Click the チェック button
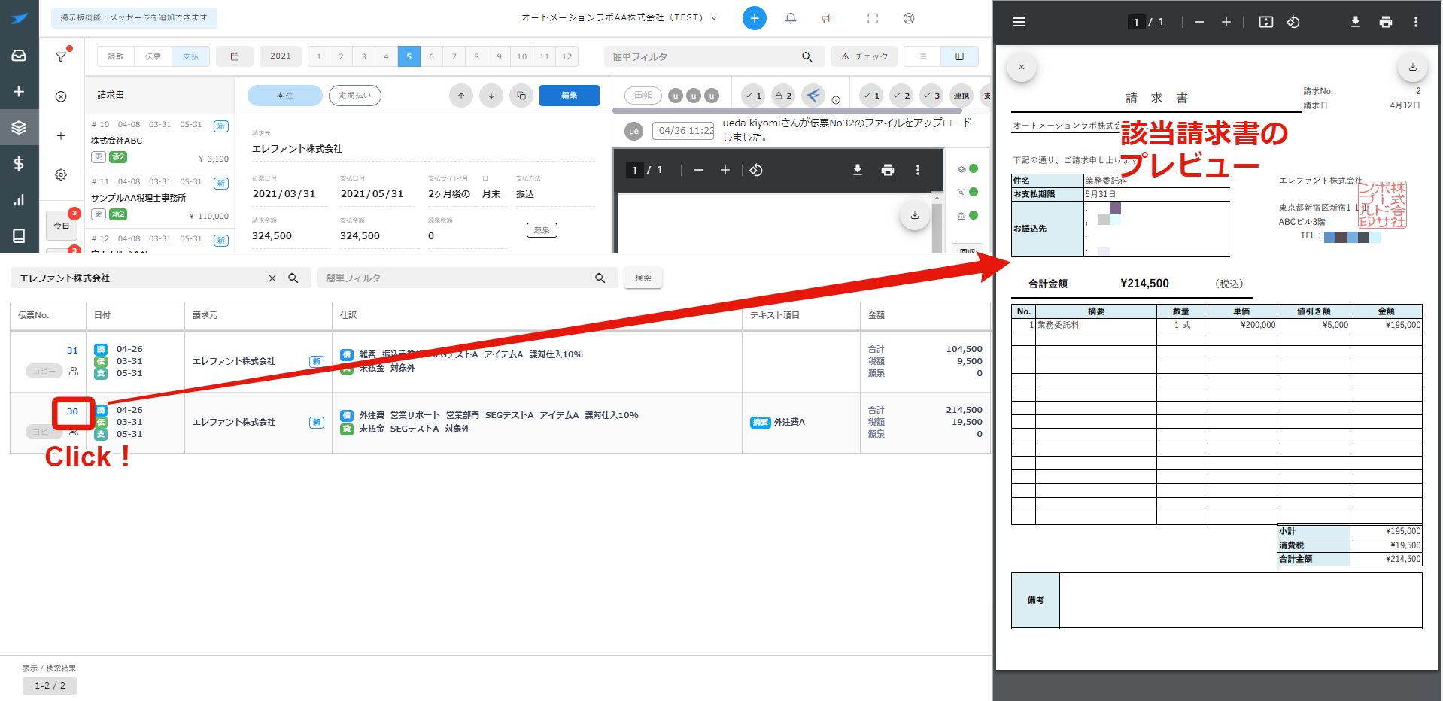The height and width of the screenshot is (701, 1443). (x=864, y=56)
